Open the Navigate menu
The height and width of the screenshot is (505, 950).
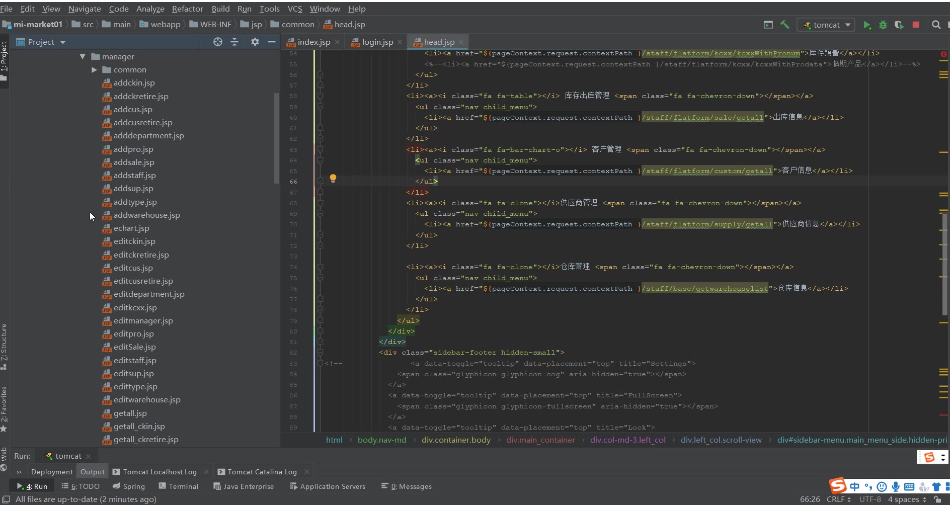(x=85, y=9)
